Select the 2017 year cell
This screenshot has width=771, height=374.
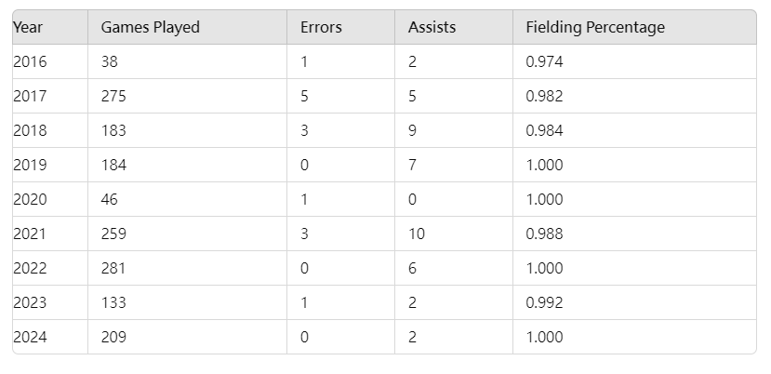(x=30, y=96)
